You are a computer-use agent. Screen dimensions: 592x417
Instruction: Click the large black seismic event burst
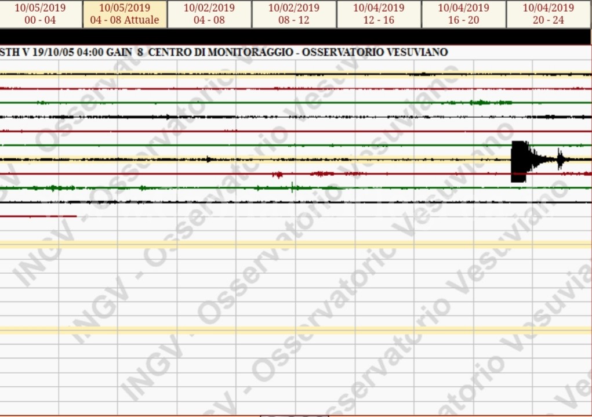point(519,161)
